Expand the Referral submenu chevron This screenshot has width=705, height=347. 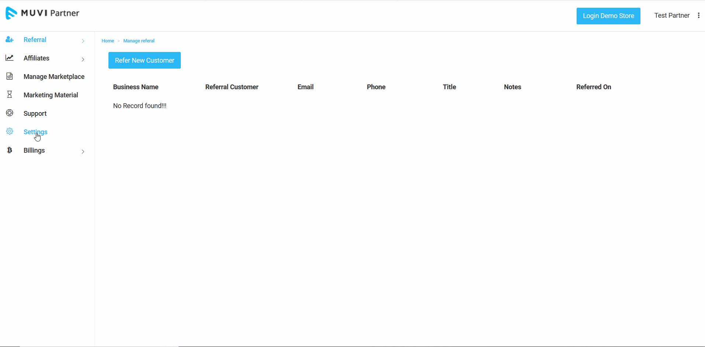pos(83,41)
